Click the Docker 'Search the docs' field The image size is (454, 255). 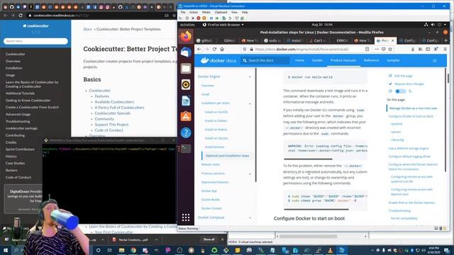[265, 60]
